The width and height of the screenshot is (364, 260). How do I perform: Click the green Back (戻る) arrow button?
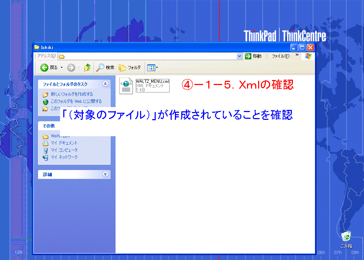click(x=44, y=68)
